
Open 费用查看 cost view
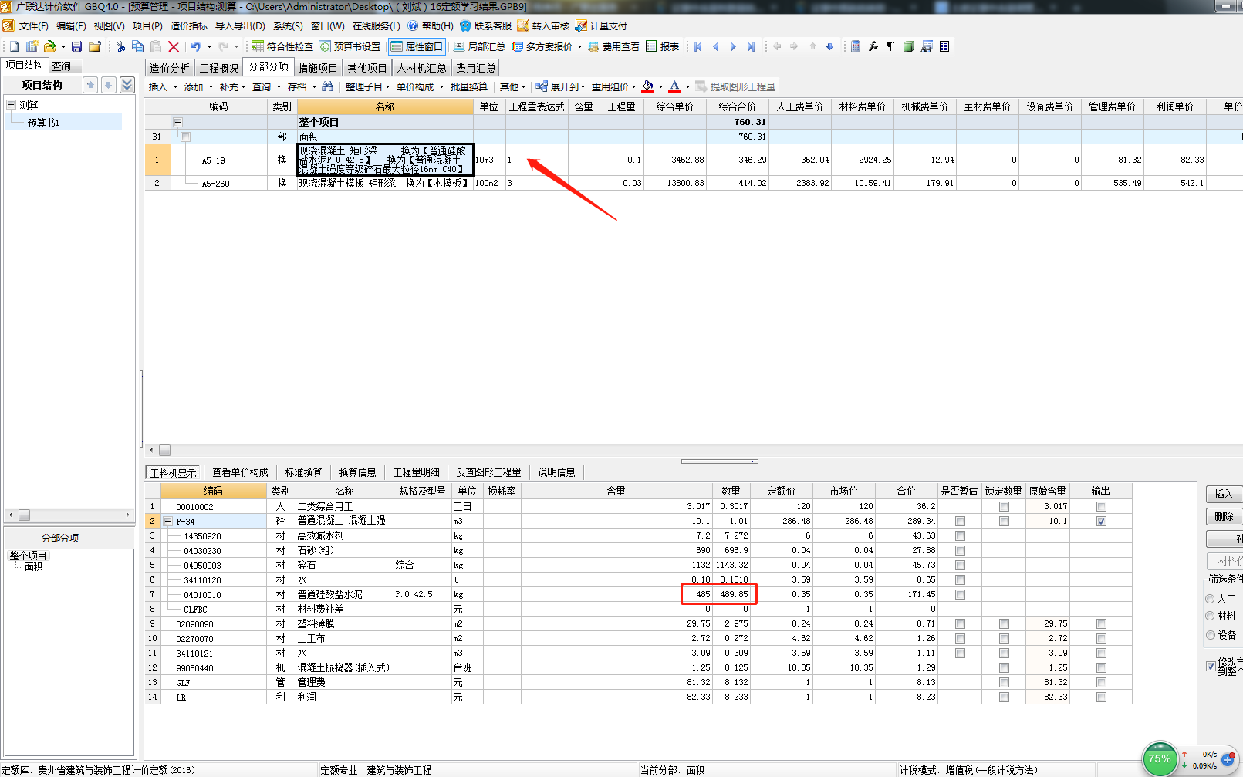(x=614, y=47)
